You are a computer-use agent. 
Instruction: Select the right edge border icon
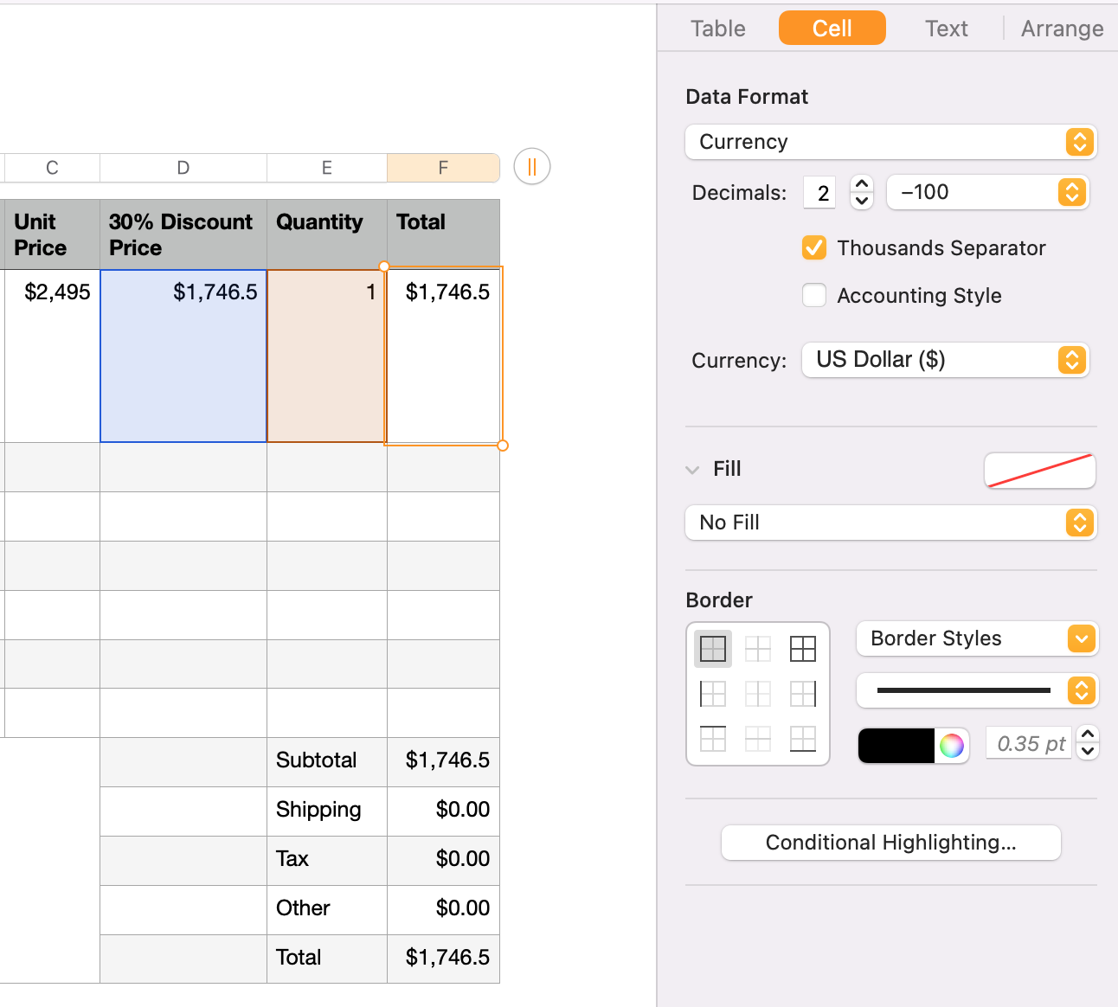click(x=803, y=694)
